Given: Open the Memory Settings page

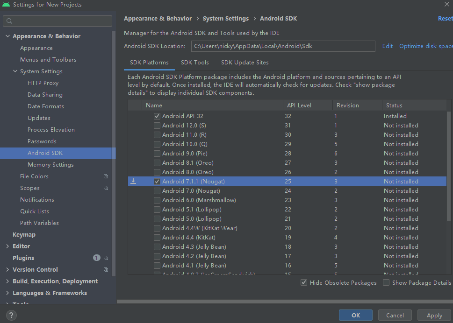Looking at the screenshot, I should (50, 165).
